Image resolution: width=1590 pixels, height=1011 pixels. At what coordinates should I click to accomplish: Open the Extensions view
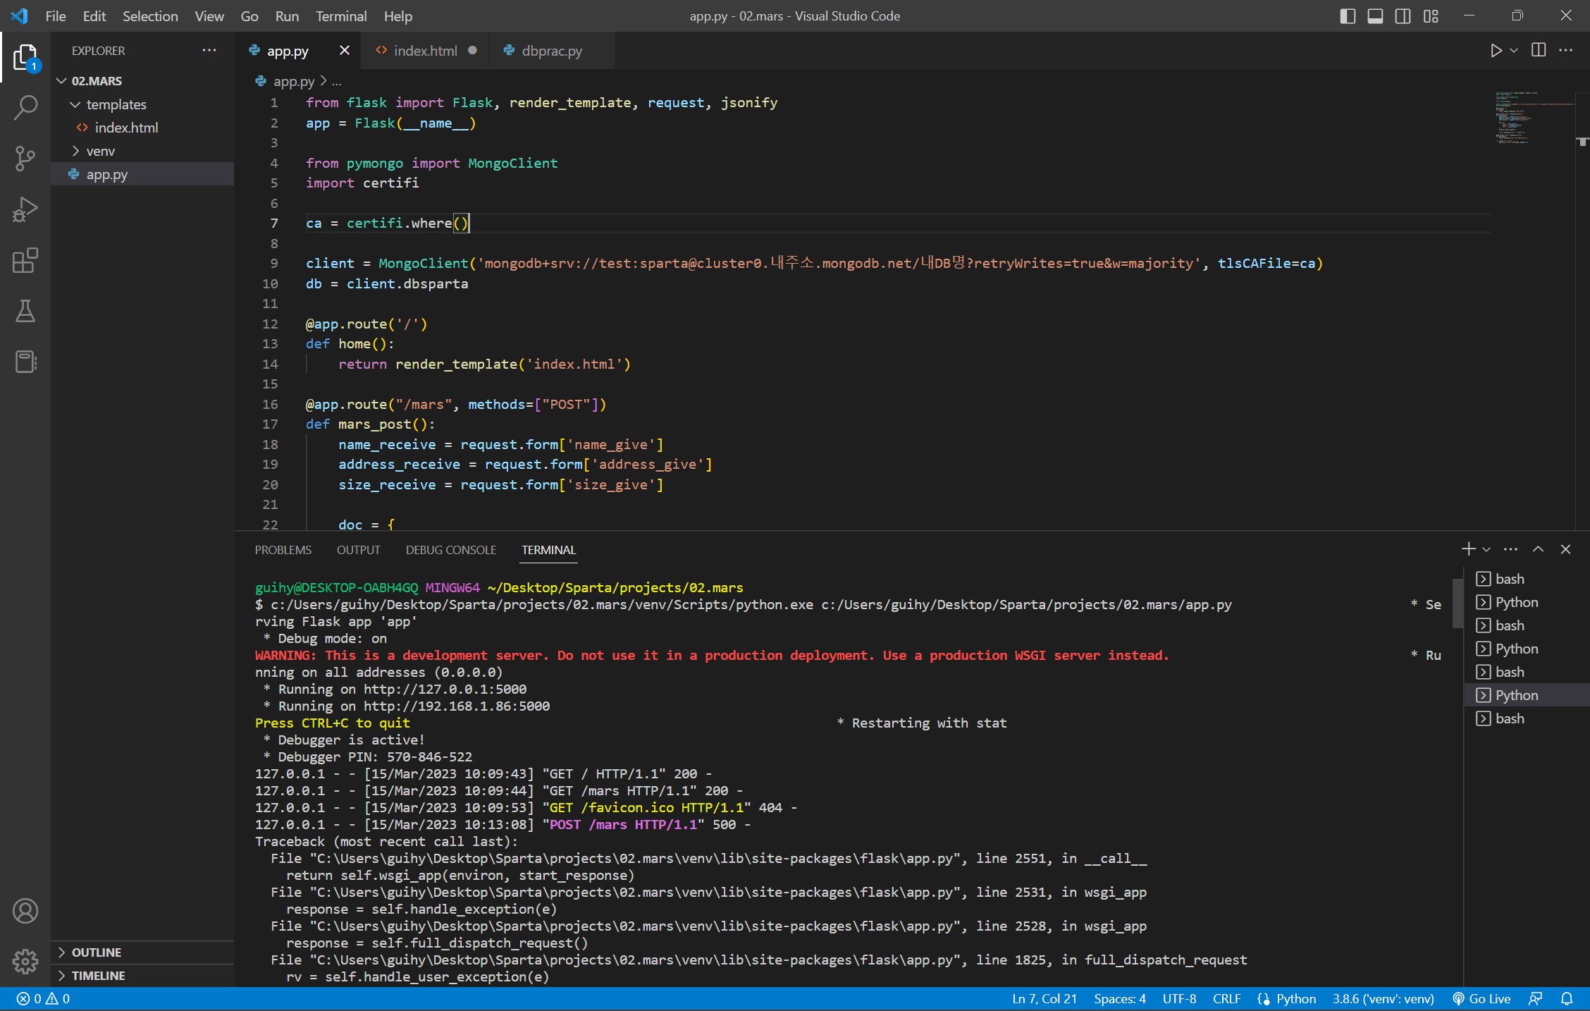(25, 260)
